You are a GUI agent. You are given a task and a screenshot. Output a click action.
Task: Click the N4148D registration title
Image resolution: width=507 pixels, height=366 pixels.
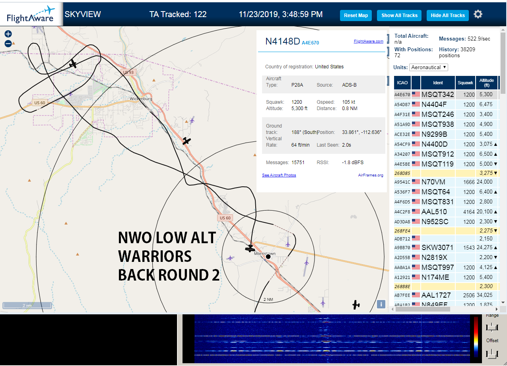[282, 41]
